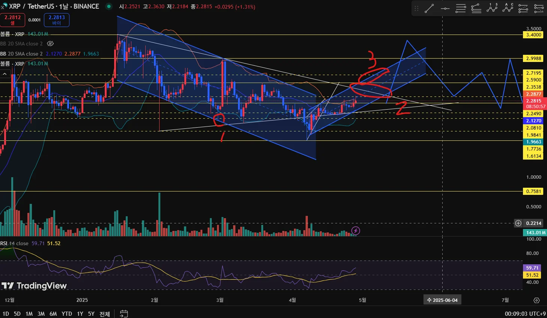Open the go-to-date calendar icon
547x318 pixels.
(124, 313)
